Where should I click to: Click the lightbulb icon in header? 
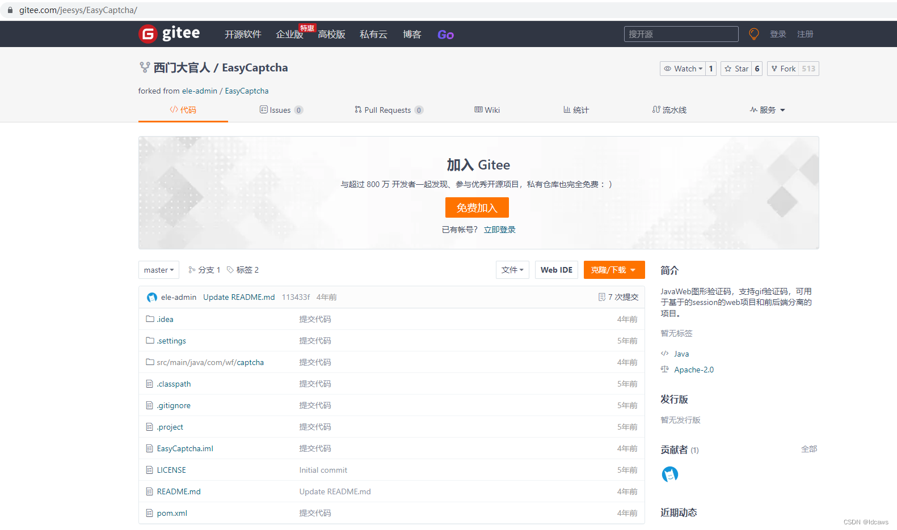(x=754, y=34)
